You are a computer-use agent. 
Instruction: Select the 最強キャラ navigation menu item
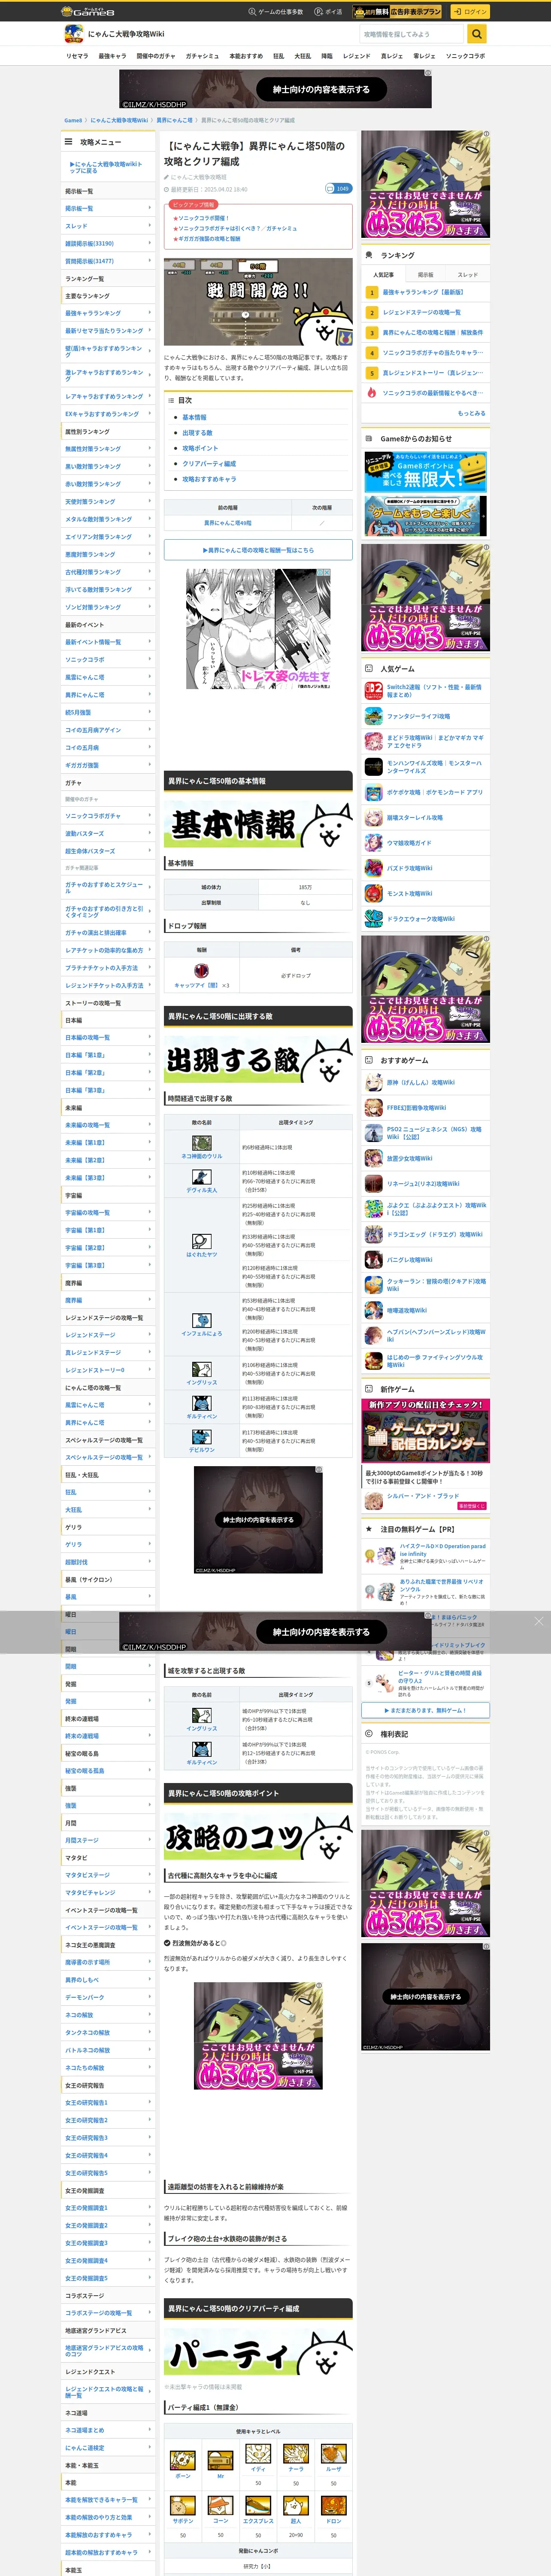click(112, 56)
